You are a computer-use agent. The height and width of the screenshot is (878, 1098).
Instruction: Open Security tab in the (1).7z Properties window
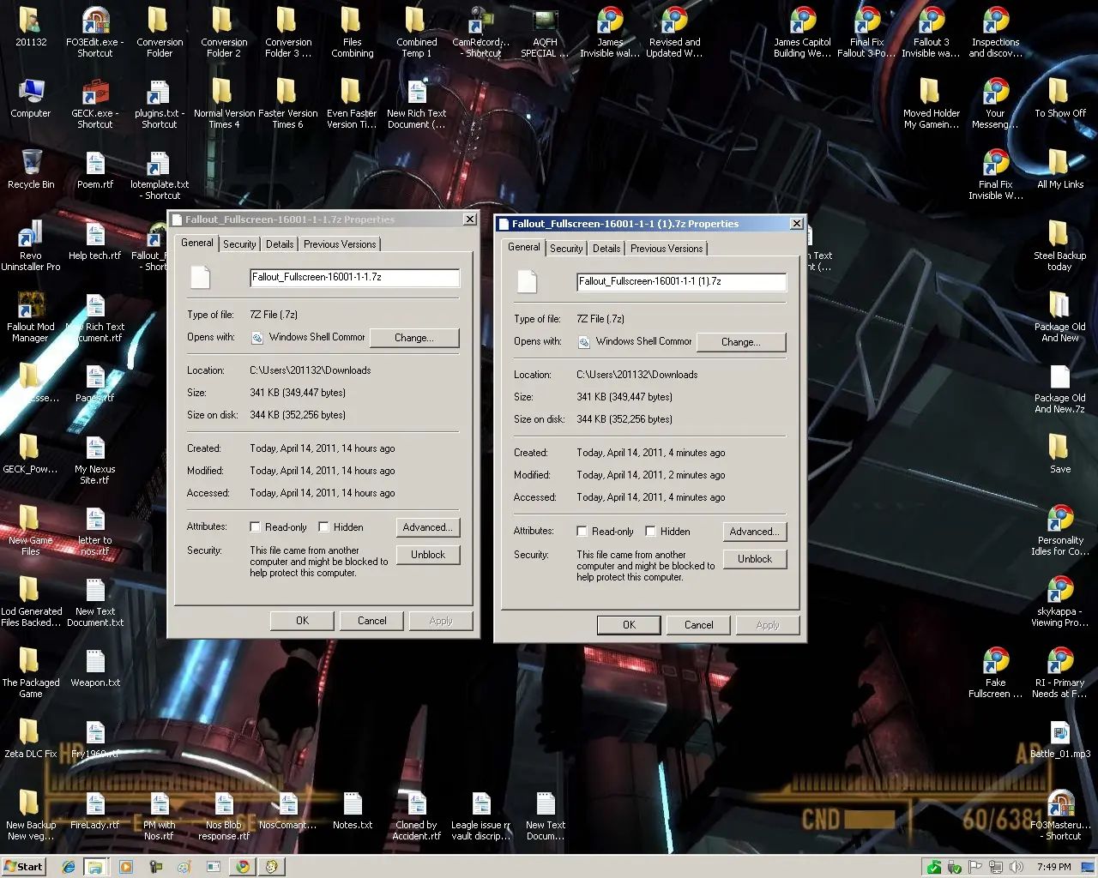tap(566, 249)
